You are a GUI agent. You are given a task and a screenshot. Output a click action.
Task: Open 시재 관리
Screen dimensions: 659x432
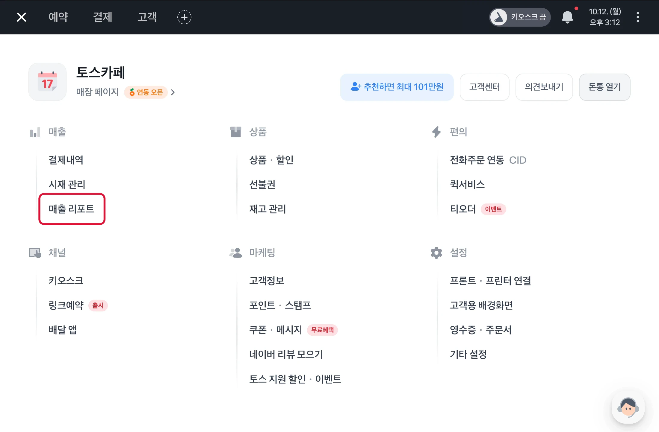pos(67,185)
